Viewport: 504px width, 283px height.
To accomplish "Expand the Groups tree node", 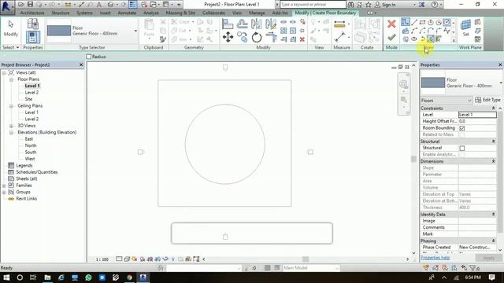I will coord(4,192).
